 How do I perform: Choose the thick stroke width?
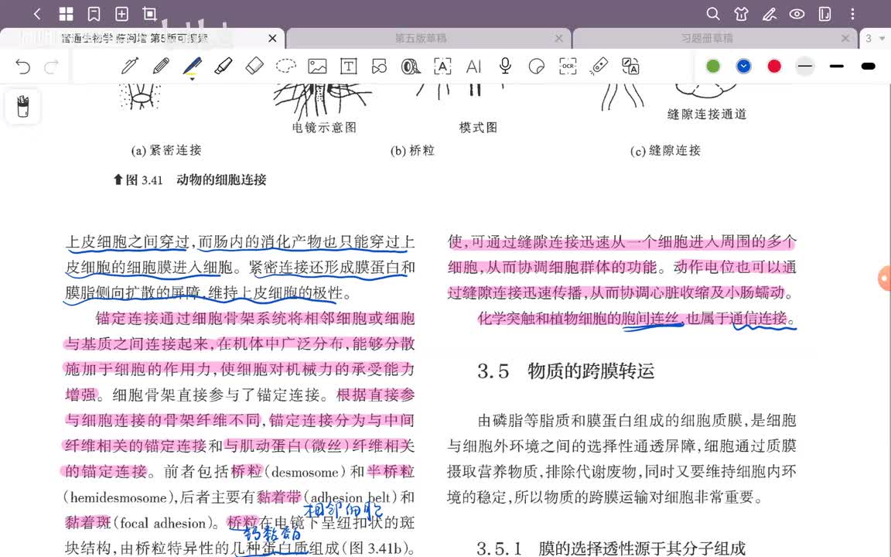(869, 67)
